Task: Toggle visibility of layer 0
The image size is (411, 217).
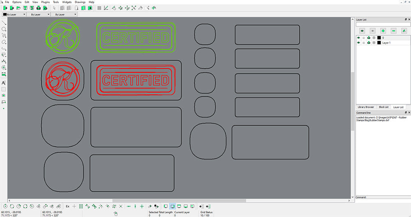Action: [x=358, y=38]
